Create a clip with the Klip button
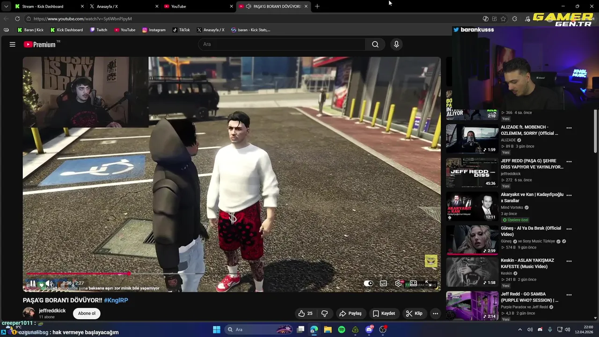 pos(414,314)
